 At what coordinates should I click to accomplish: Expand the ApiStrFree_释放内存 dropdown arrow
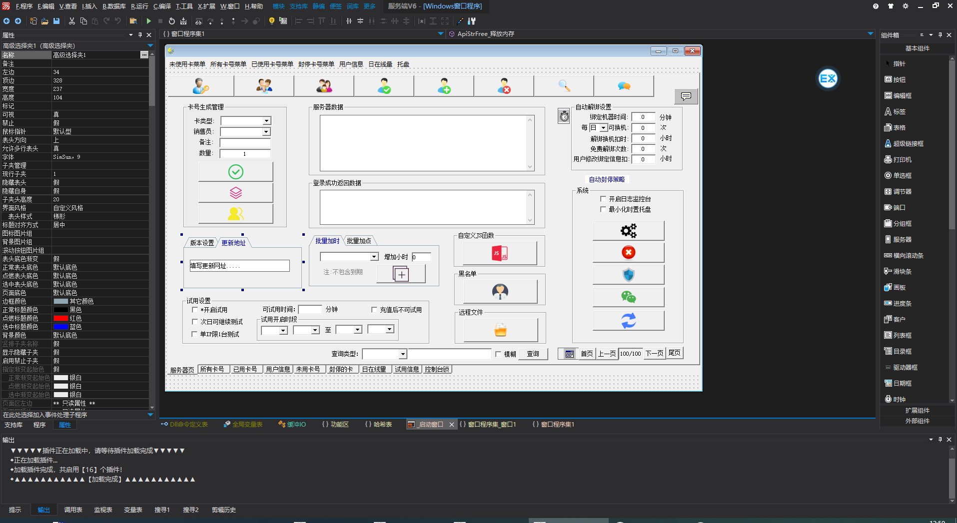(871, 33)
